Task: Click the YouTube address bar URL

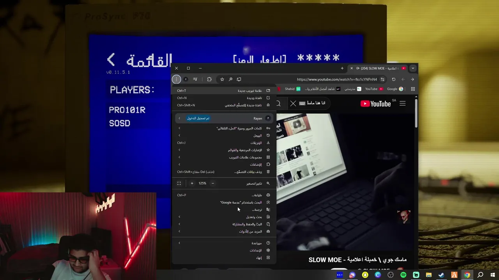Action: pos(337,79)
